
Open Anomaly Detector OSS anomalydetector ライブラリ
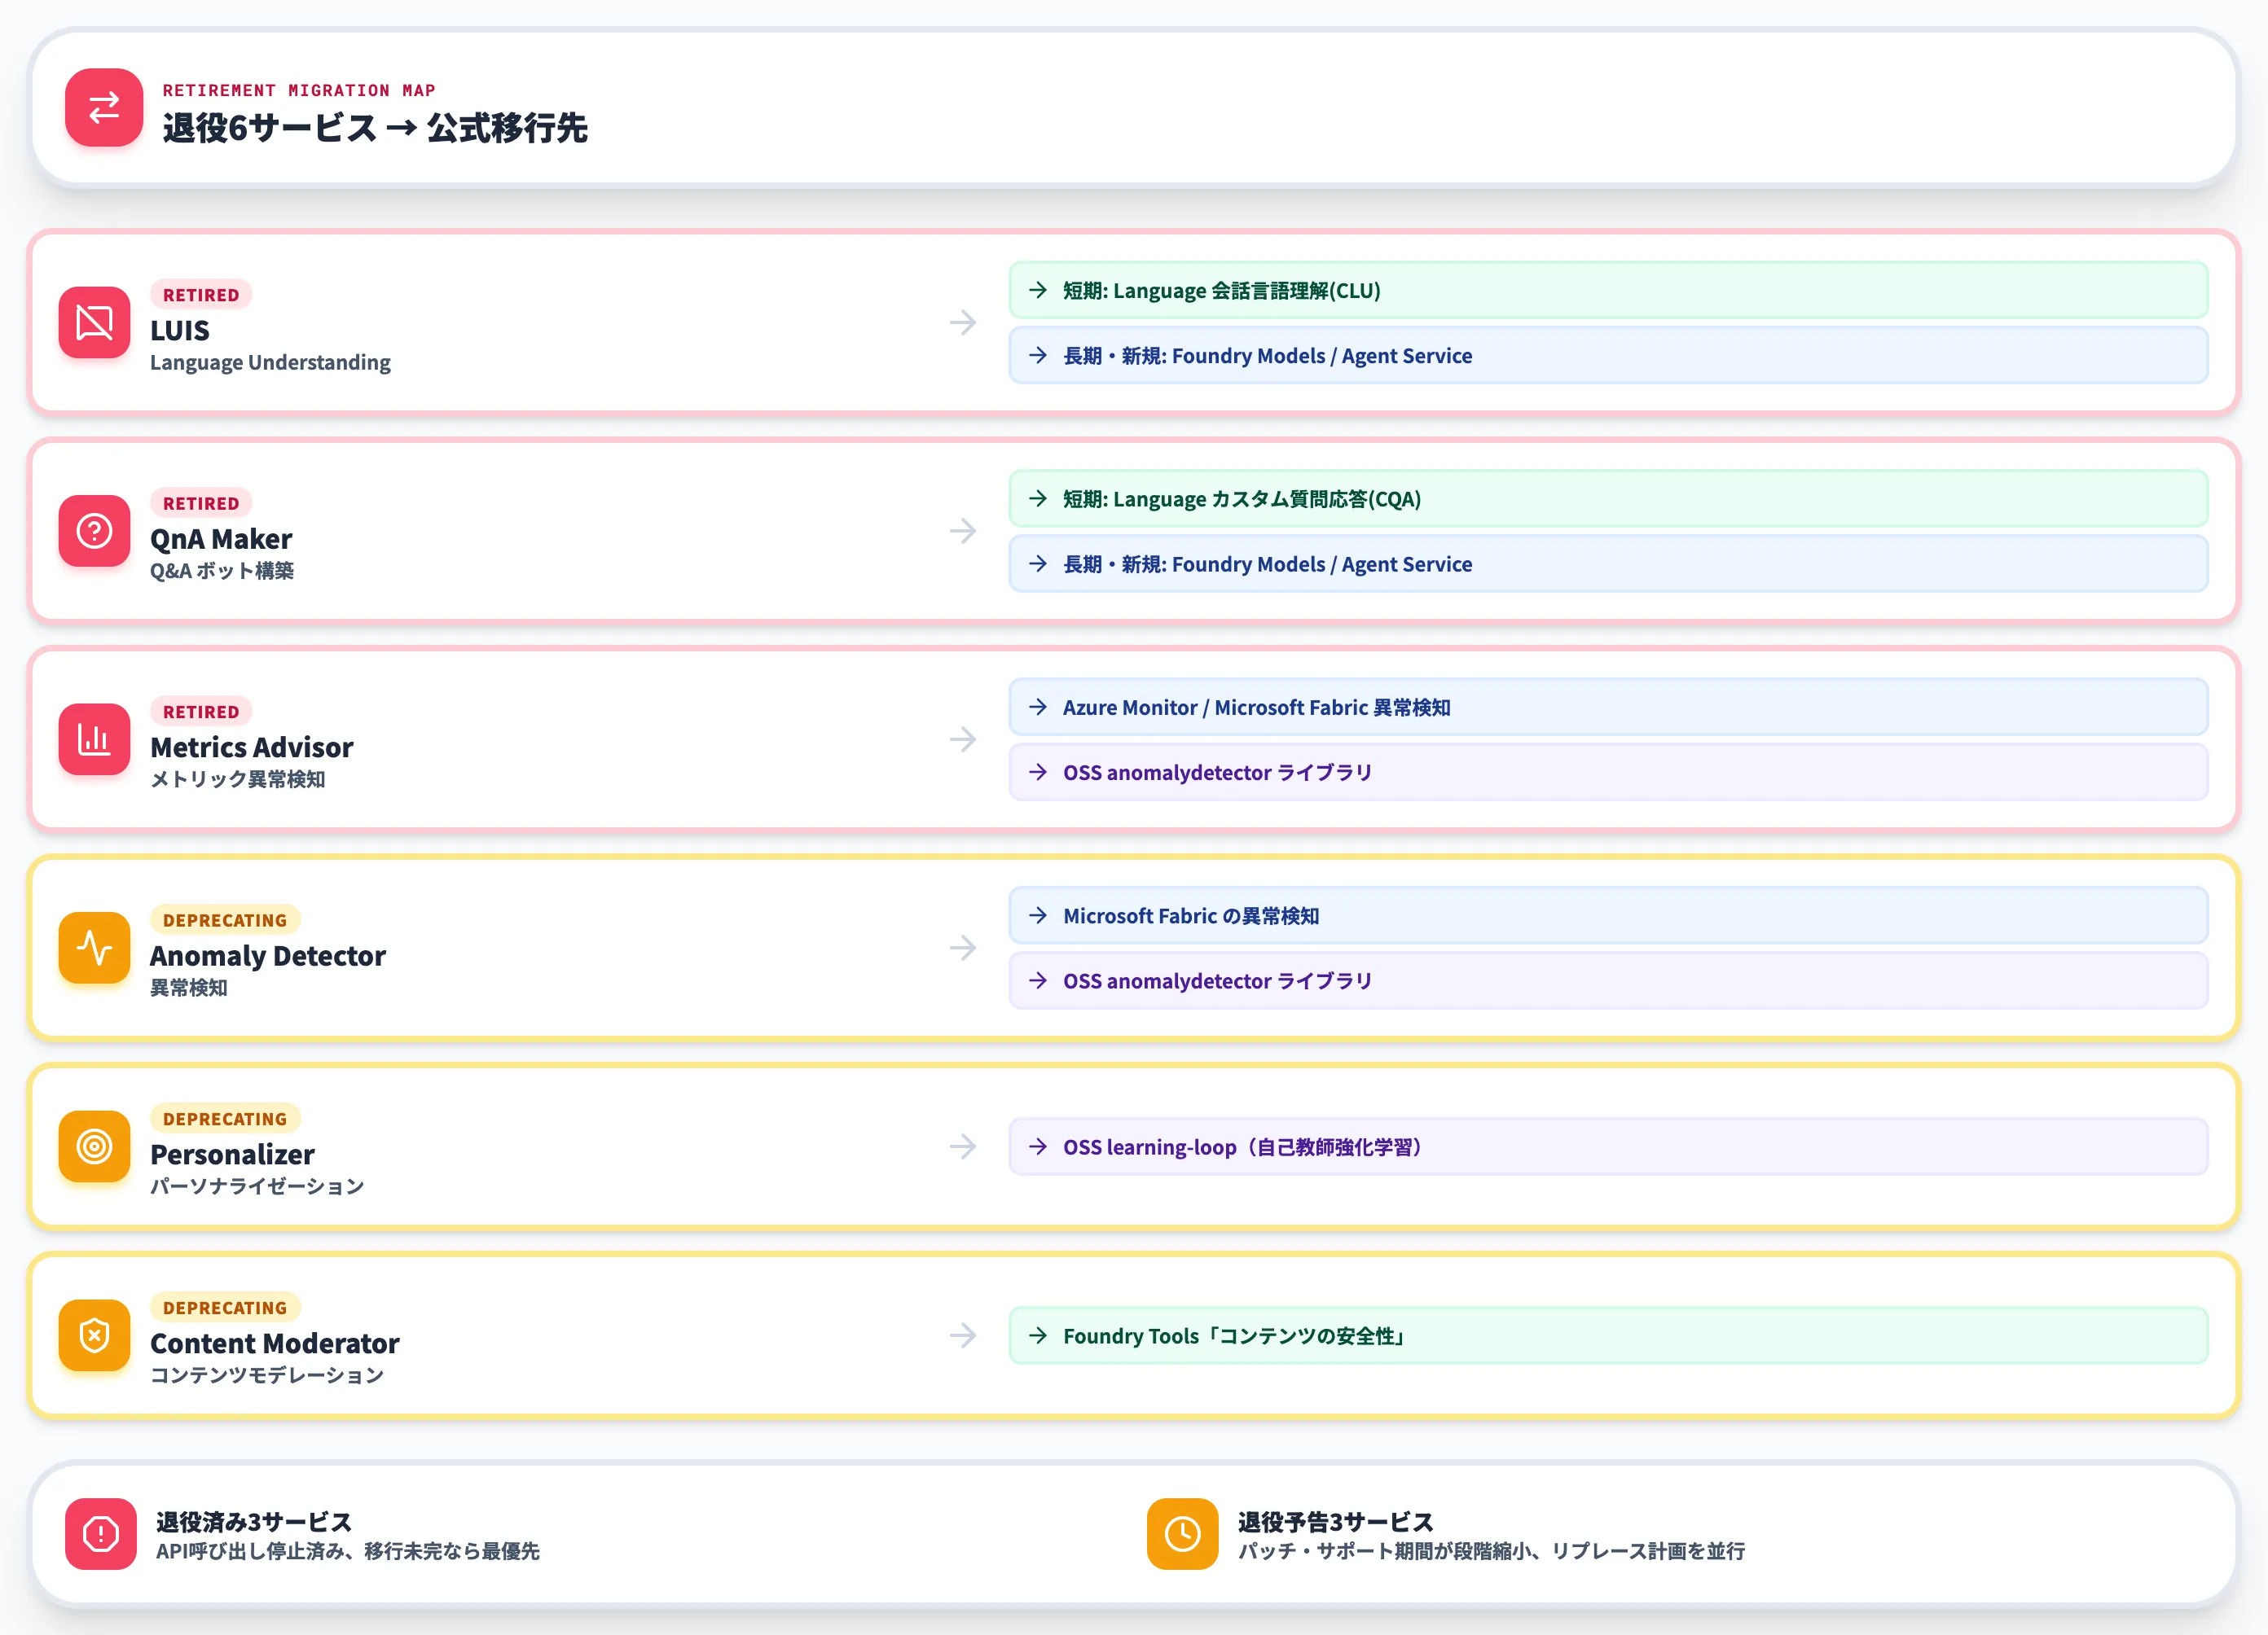(1608, 980)
